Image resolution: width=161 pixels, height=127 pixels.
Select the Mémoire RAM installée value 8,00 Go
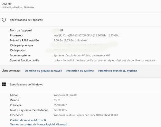coord(70,40)
